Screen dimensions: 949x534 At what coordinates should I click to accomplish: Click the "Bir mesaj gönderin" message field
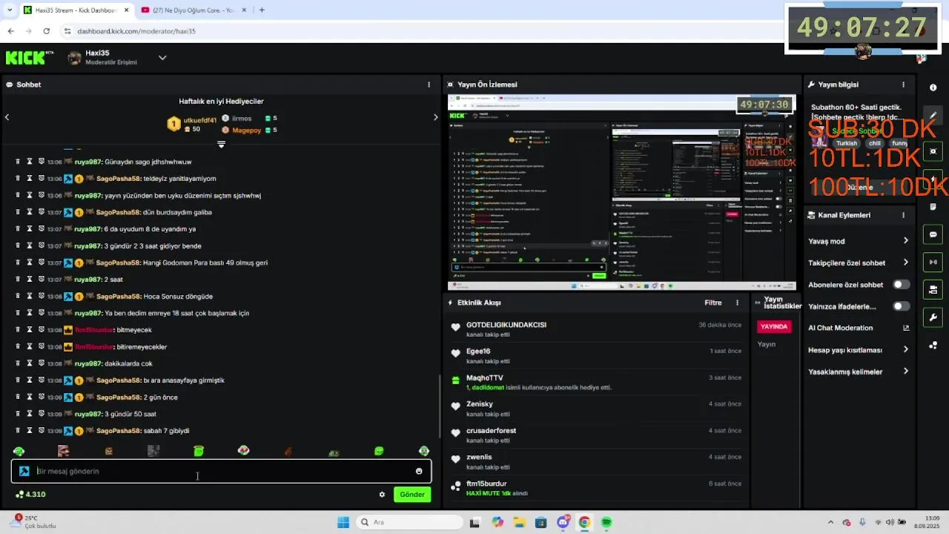221,471
